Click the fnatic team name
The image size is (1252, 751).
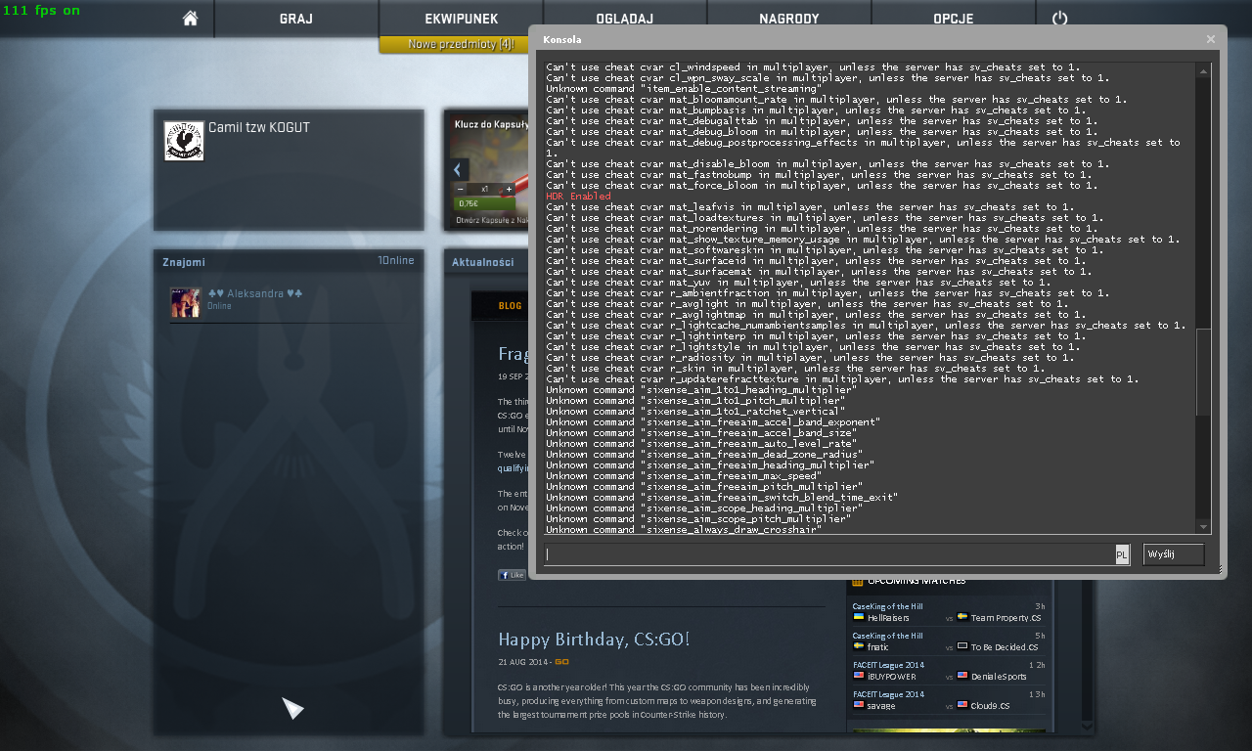[x=877, y=647]
